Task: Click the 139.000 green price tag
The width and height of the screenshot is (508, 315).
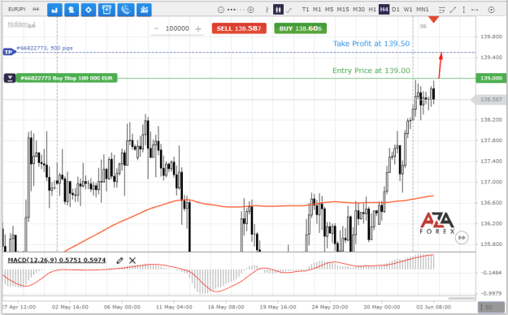Action: click(491, 78)
